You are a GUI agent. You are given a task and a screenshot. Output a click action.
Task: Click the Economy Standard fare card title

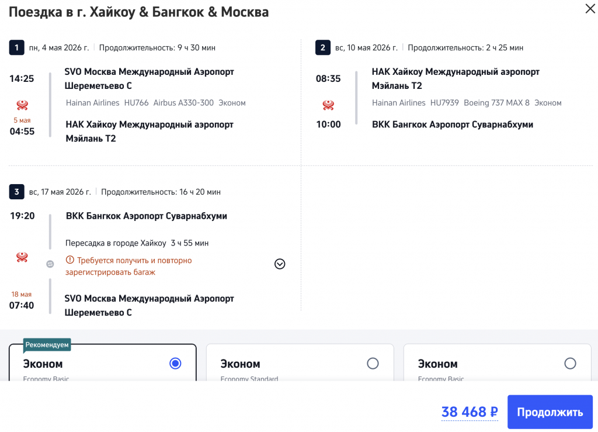tap(240, 364)
